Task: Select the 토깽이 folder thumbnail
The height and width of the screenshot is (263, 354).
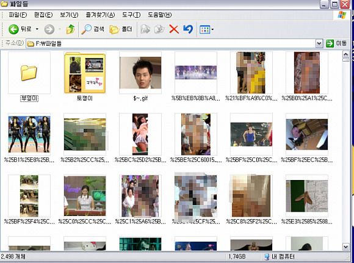Action: point(85,73)
